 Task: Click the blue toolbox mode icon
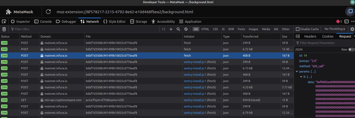pos(350,12)
